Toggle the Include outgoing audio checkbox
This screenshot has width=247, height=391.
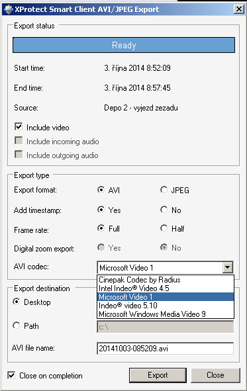pos(19,155)
